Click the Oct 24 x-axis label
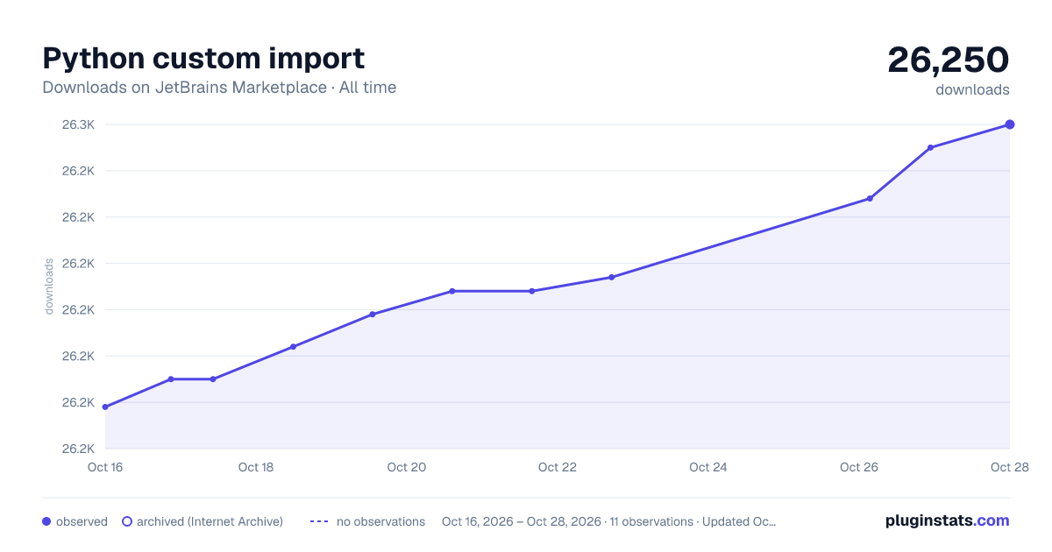 click(x=708, y=467)
